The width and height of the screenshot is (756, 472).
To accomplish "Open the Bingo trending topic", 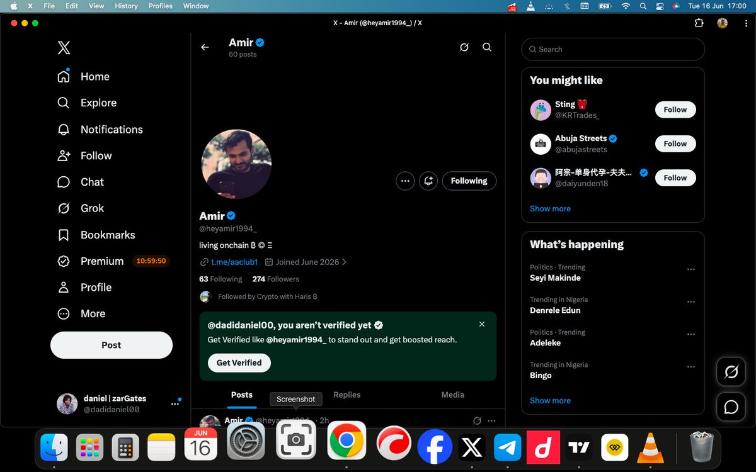I will 541,376.
